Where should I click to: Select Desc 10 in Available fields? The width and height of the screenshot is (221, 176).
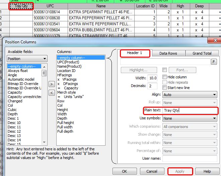point(14,123)
